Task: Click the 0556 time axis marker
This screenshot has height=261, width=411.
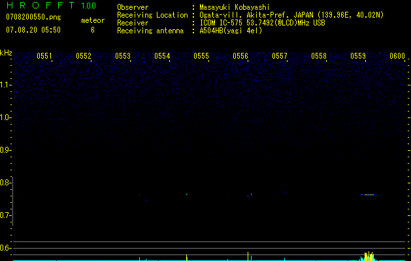Action: [x=240, y=56]
